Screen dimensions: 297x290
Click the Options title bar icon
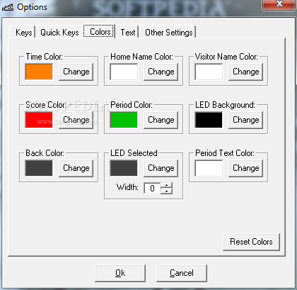(x=8, y=8)
